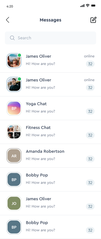
Task: Tap the gradient BP avatar for Yoga Chat
Action: tap(14, 108)
